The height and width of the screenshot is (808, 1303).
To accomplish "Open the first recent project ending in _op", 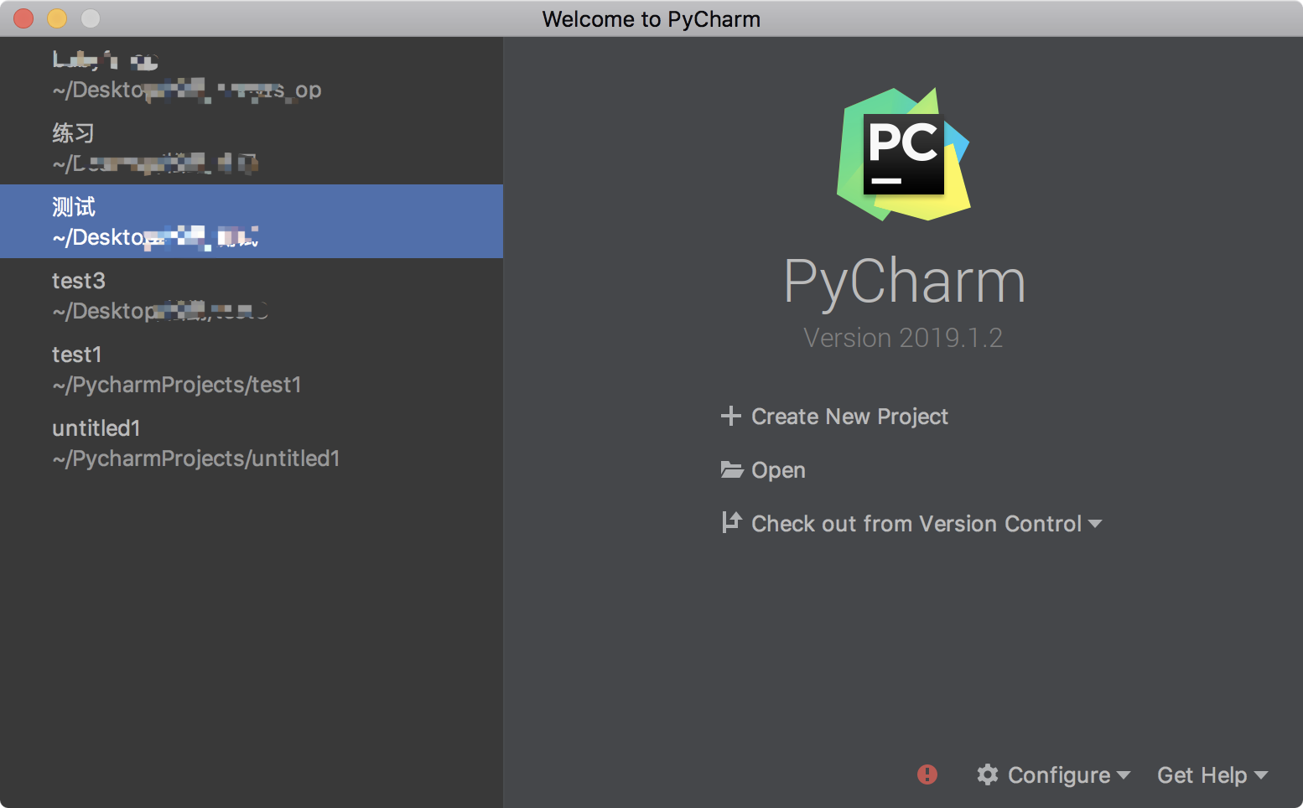I will tap(252, 74).
